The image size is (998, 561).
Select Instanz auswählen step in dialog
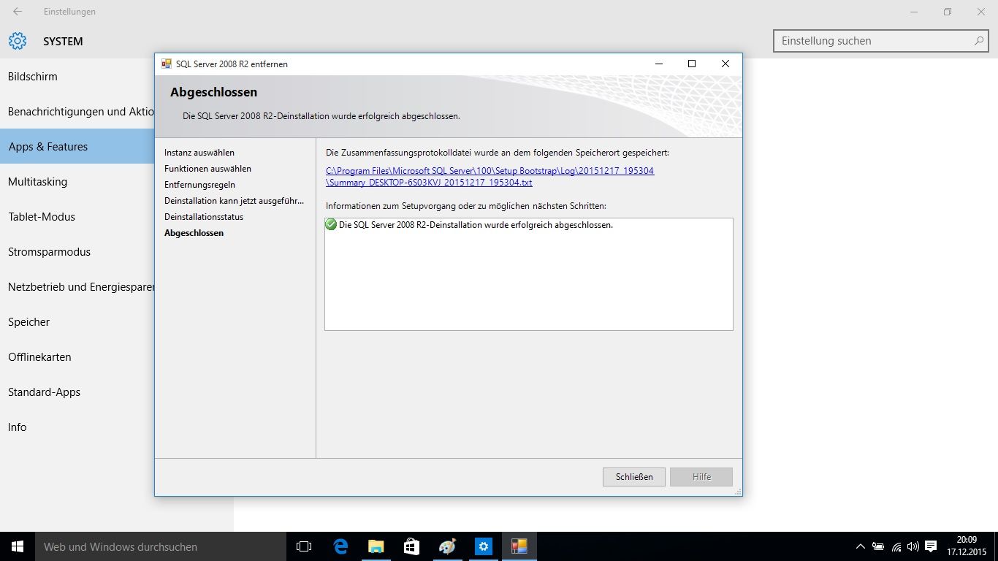(x=199, y=153)
